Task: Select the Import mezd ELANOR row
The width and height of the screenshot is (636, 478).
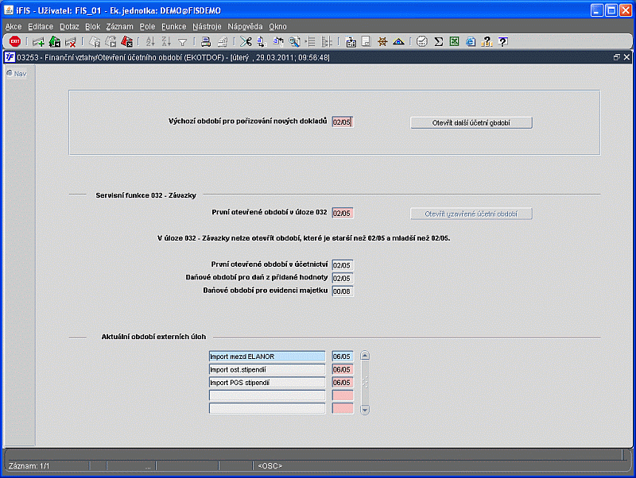Action: coord(267,357)
